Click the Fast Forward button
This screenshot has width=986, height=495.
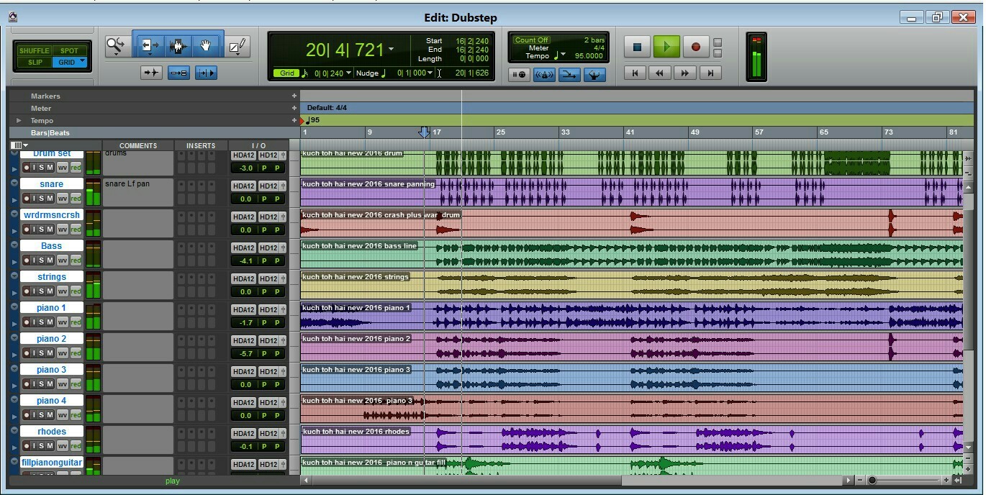pyautogui.click(x=684, y=73)
